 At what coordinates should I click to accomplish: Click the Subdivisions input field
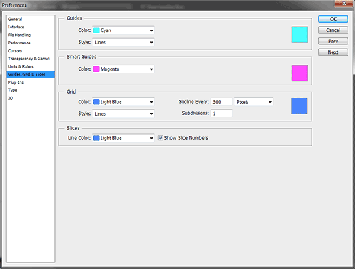point(221,113)
